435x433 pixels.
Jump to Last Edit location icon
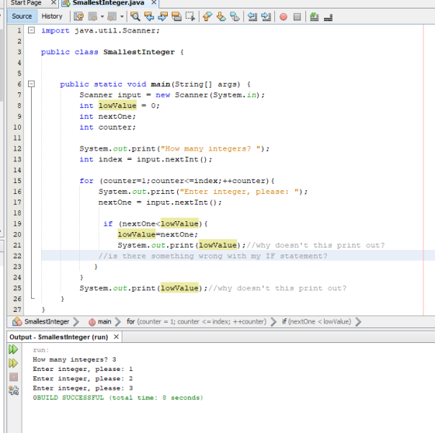[78, 16]
